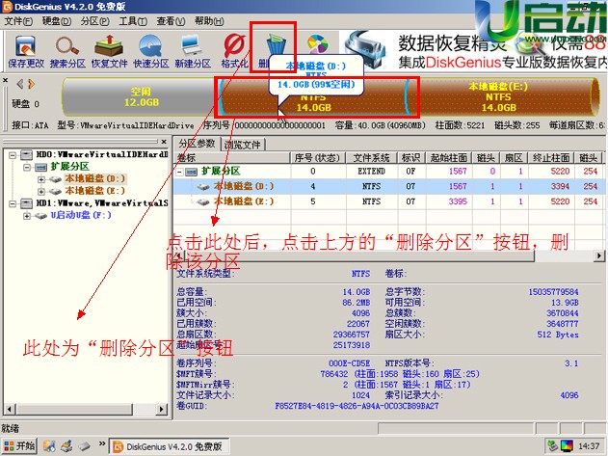Click the Quick Partition (快速分区) icon
Viewport: 608px width, 456px height.
click(151, 50)
